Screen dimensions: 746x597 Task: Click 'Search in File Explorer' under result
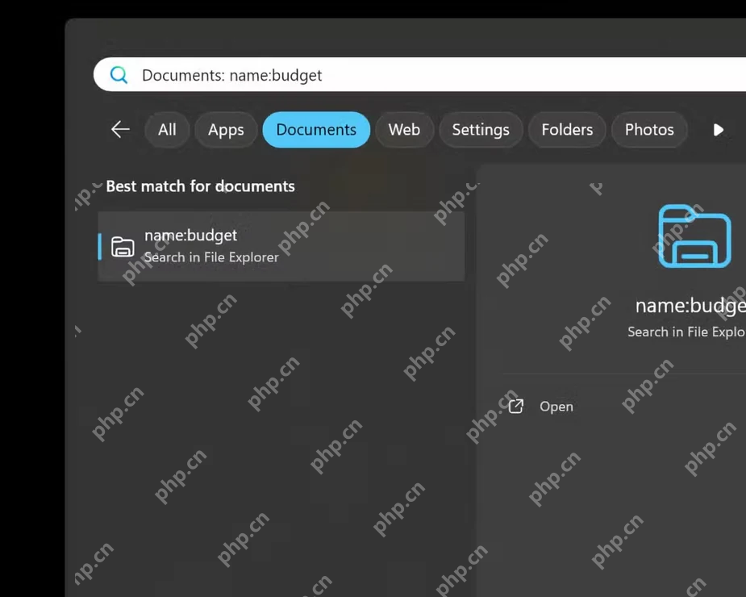[x=212, y=257]
